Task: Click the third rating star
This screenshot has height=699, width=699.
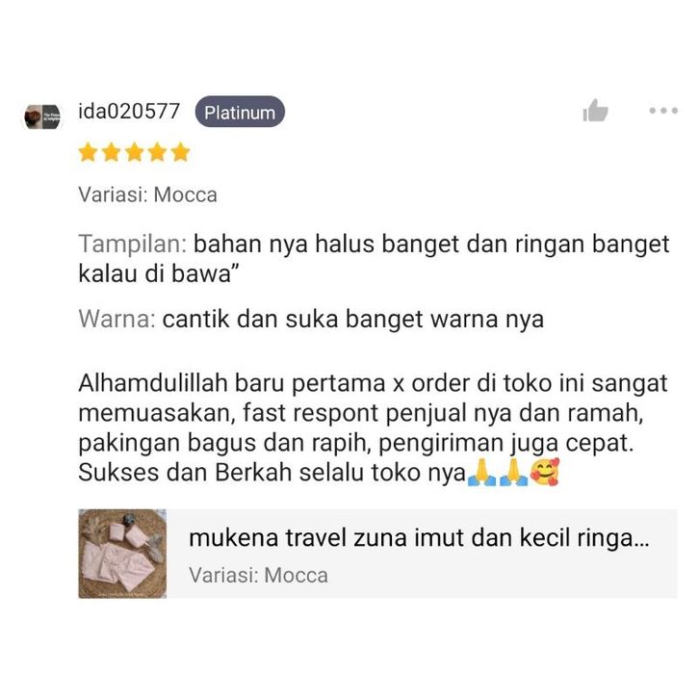Action: tap(134, 152)
